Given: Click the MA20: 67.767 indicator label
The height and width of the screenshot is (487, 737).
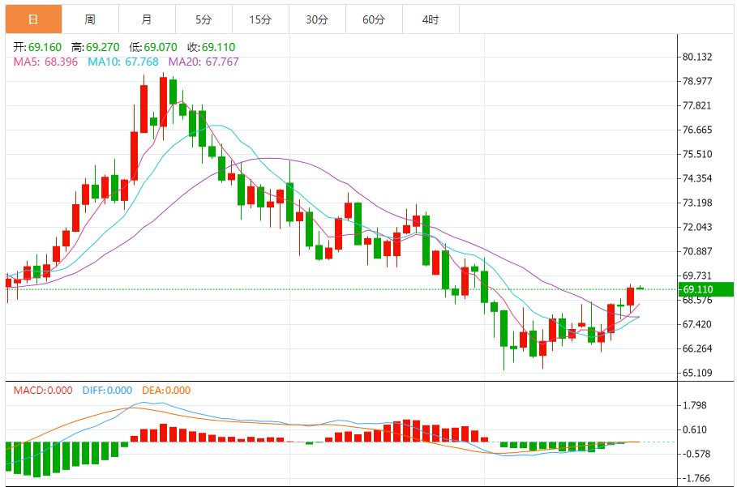Looking at the screenshot, I should [204, 62].
